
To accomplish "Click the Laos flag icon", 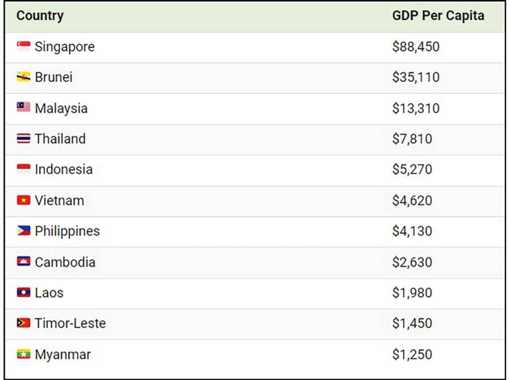I will coord(23,292).
